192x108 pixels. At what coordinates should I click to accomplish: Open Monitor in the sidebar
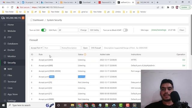tap(12, 56)
